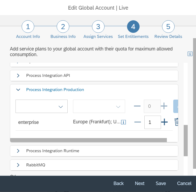This screenshot has width=196, height=192.
Task: Expand RabbitMQ panel
Action: point(18,165)
